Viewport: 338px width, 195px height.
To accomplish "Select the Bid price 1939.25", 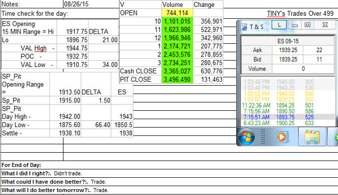I will pyautogui.click(x=288, y=59).
